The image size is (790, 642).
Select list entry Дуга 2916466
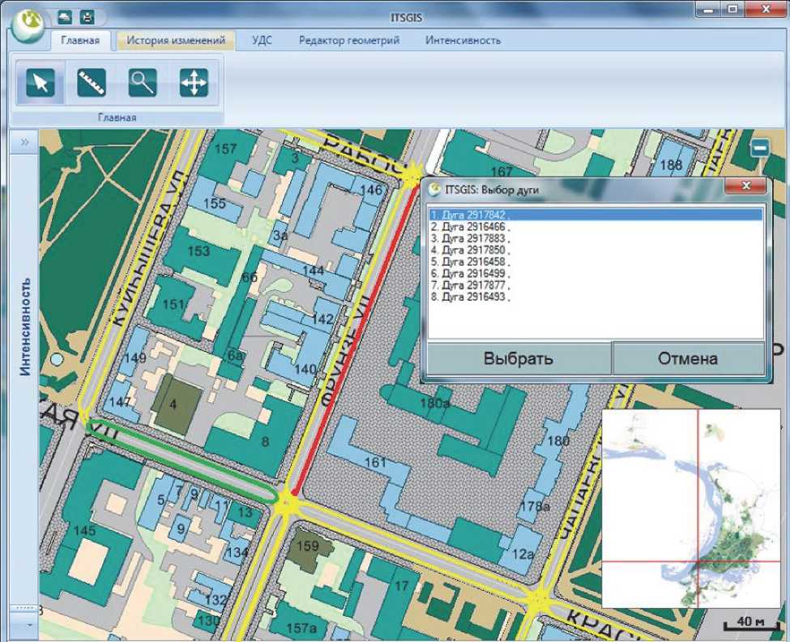pos(471,228)
